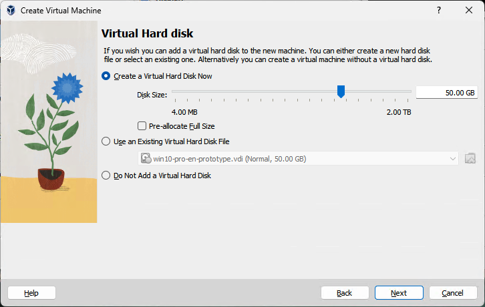Click the 2.00 TB maximum size label
Viewport: 485px width, 307px height.
pyautogui.click(x=398, y=112)
